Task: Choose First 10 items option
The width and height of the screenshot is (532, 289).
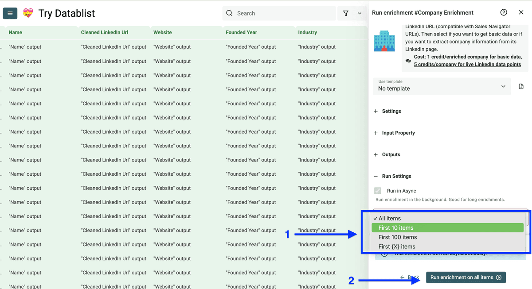Action: 447,228
